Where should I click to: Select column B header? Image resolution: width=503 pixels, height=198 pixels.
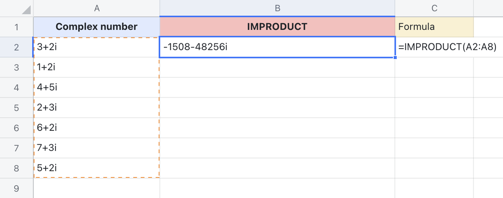(x=277, y=8)
